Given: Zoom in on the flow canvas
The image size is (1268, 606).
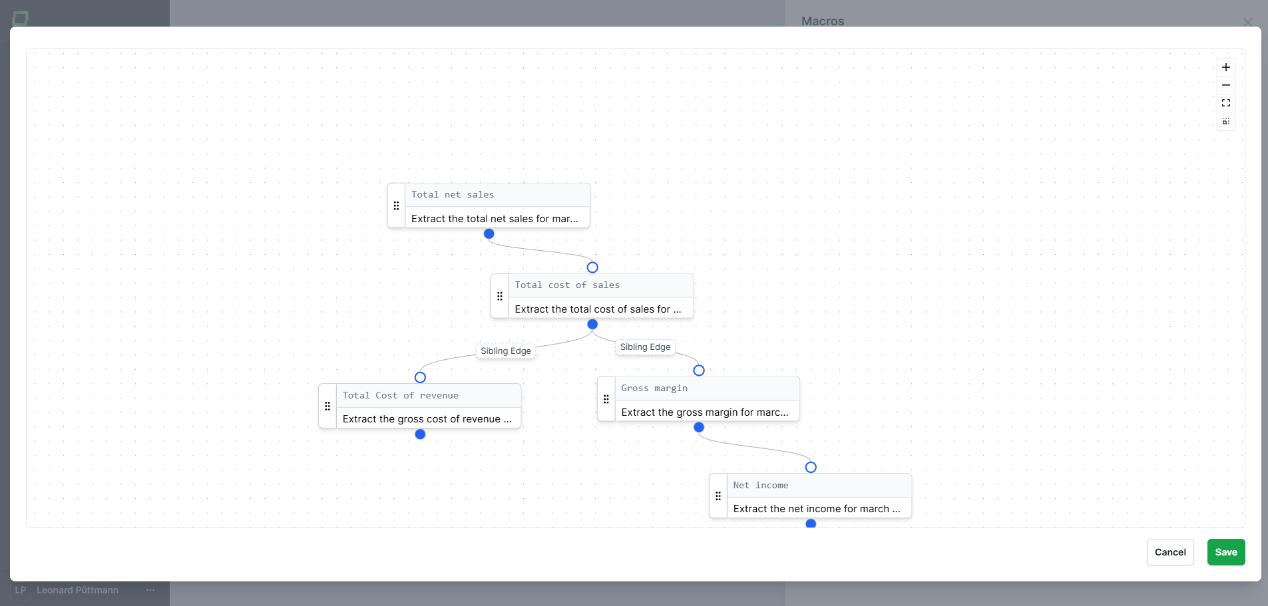Looking at the screenshot, I should point(1225,67).
